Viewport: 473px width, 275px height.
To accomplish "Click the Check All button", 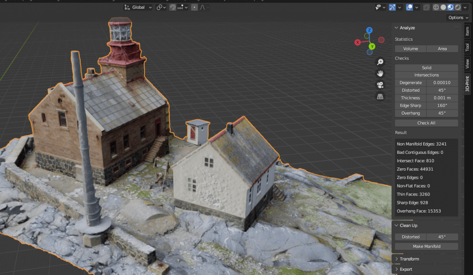I will pyautogui.click(x=426, y=122).
